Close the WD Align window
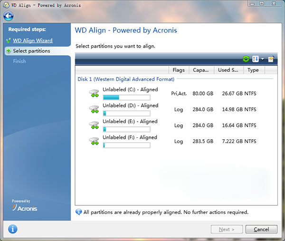This screenshot has width=285, height=241. click(274, 4)
